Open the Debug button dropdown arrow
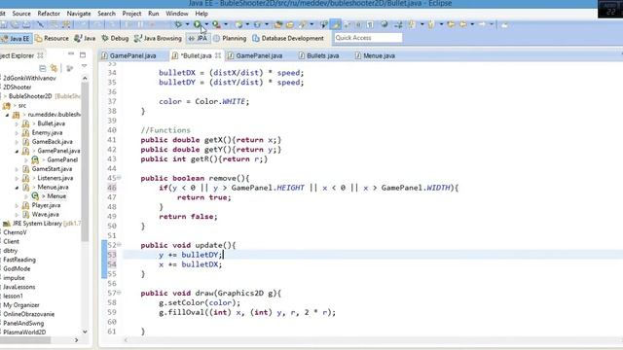Image resolution: width=623 pixels, height=350 pixels. (x=187, y=24)
